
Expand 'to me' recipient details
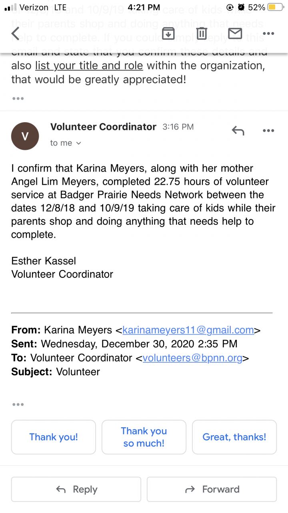point(66,143)
